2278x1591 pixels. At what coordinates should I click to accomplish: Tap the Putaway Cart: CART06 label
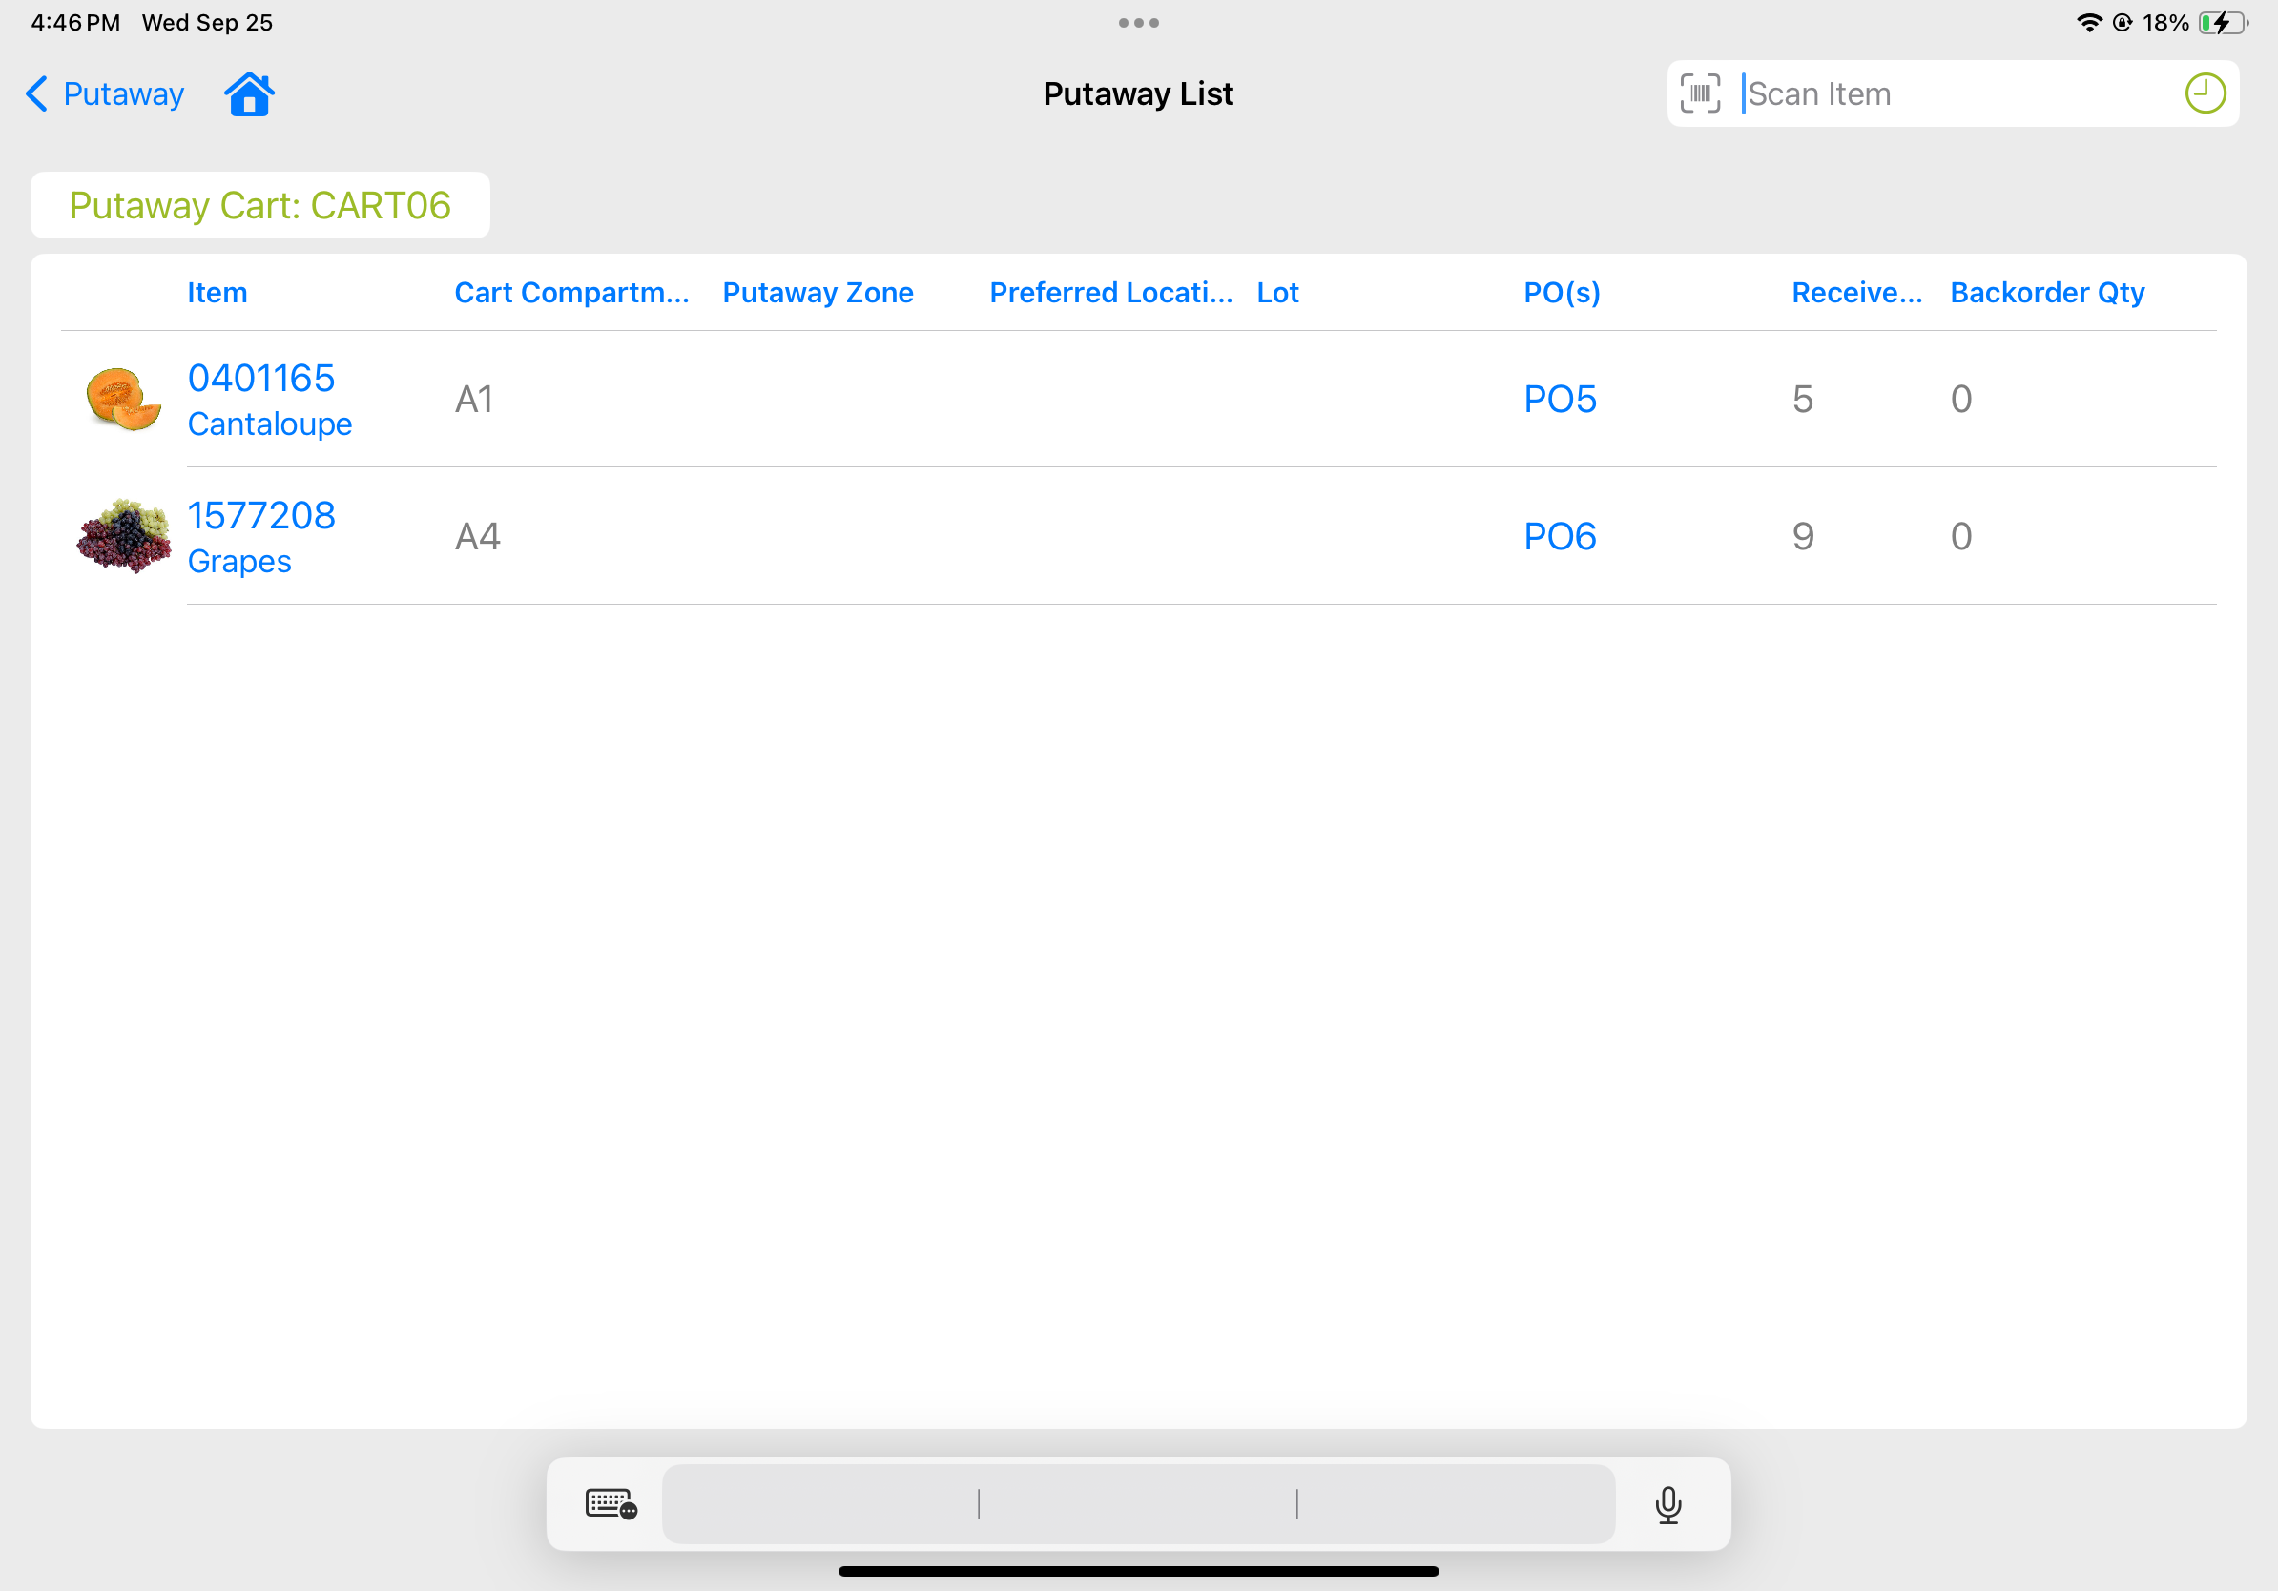[259, 205]
